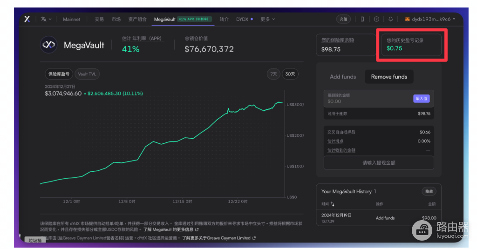Switch to the Add funds tab
The image size is (477, 249).
click(343, 77)
